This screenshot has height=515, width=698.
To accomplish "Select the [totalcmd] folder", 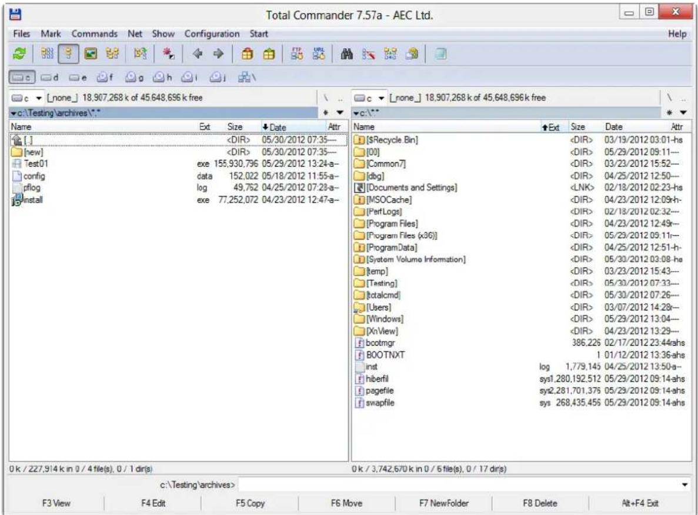I will coord(521,295).
